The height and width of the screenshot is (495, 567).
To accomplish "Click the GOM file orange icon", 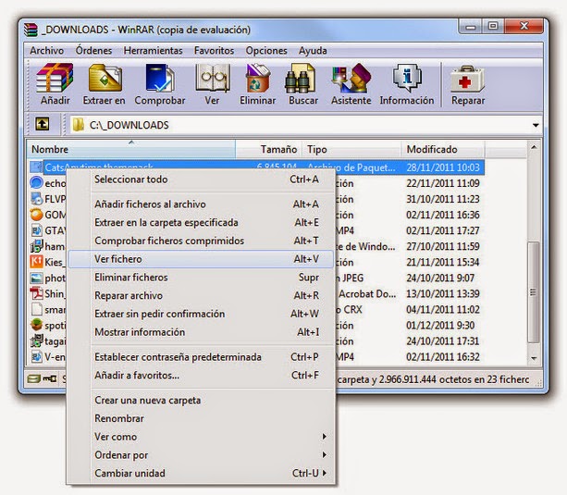I will coord(36,215).
